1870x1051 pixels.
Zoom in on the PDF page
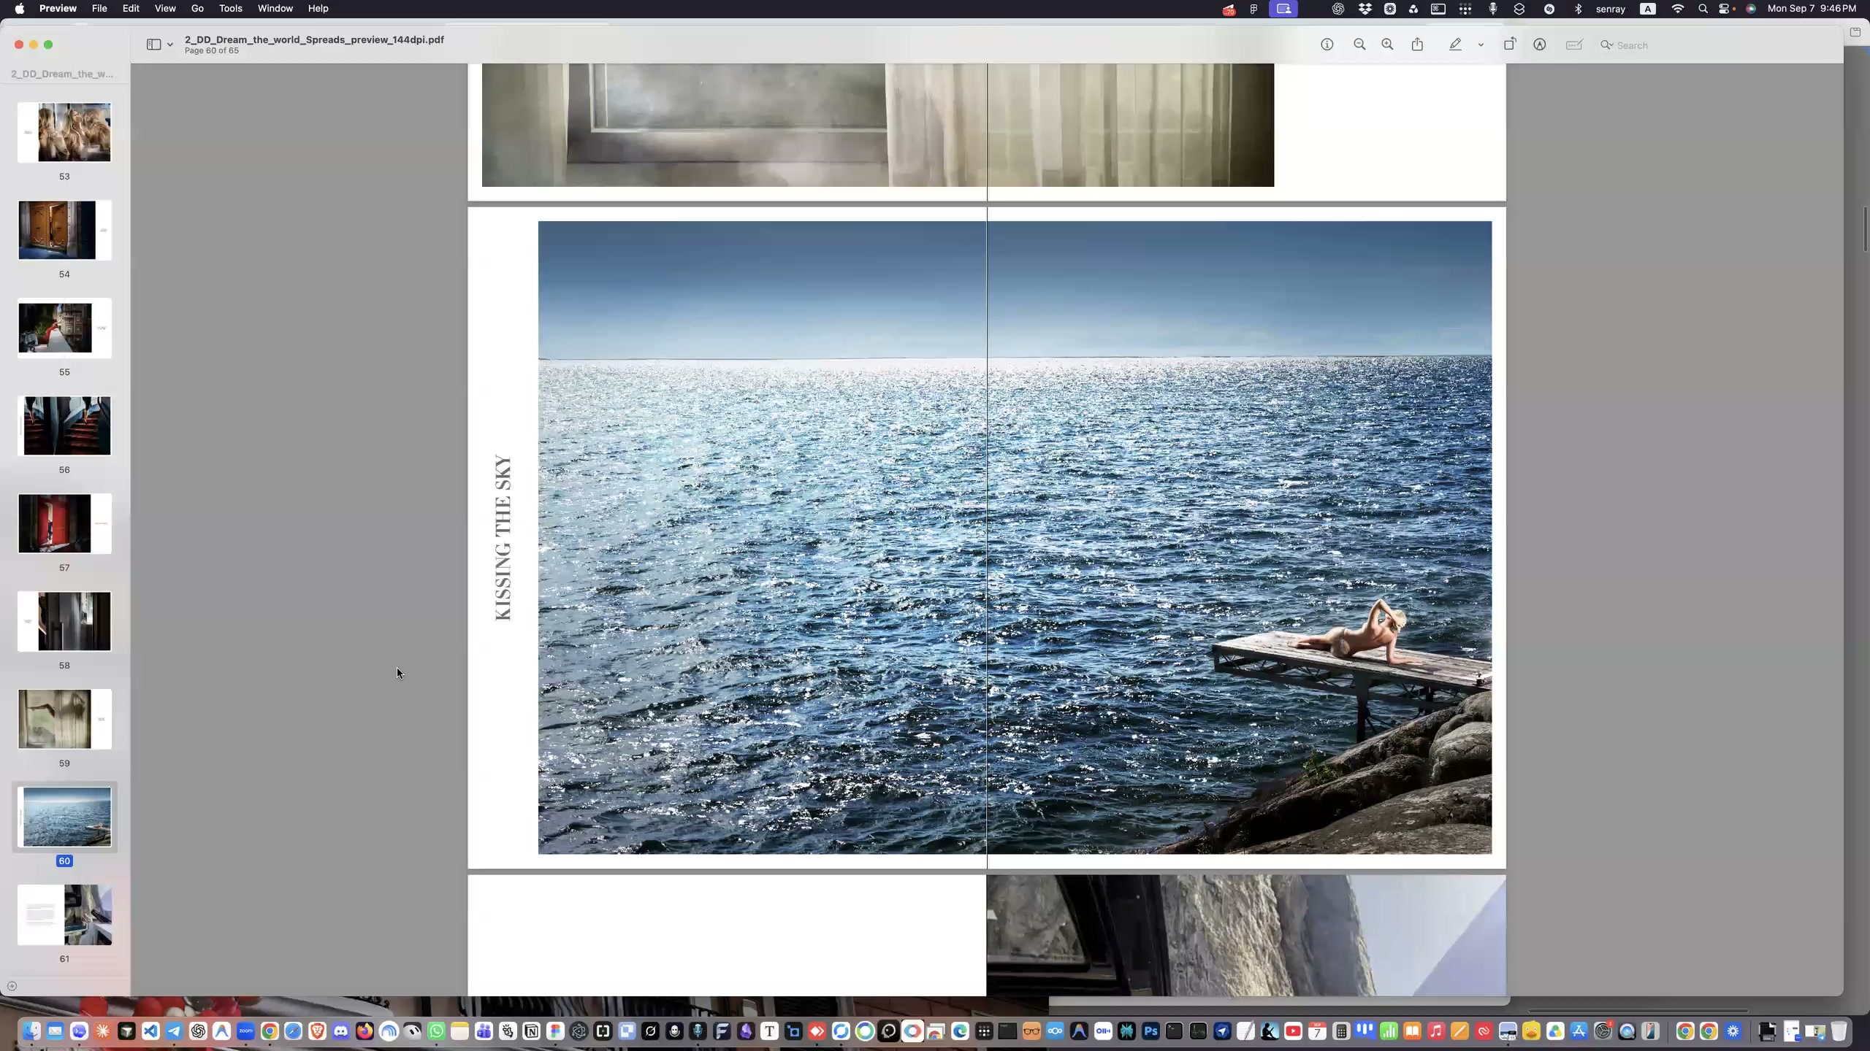pyautogui.click(x=1387, y=45)
